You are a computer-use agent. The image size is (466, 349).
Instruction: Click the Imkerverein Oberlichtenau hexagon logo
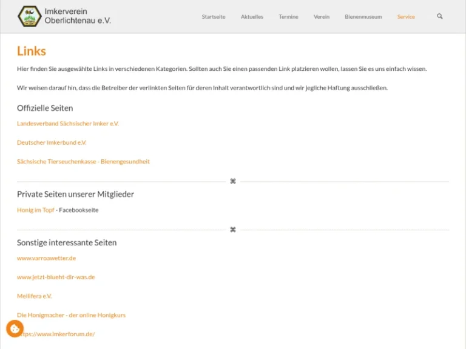(29, 16)
